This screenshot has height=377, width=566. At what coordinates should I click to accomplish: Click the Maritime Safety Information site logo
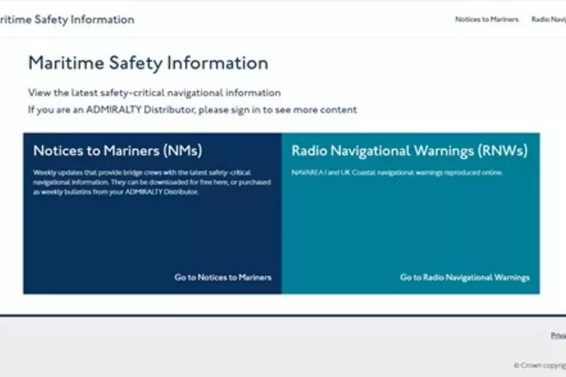(67, 19)
